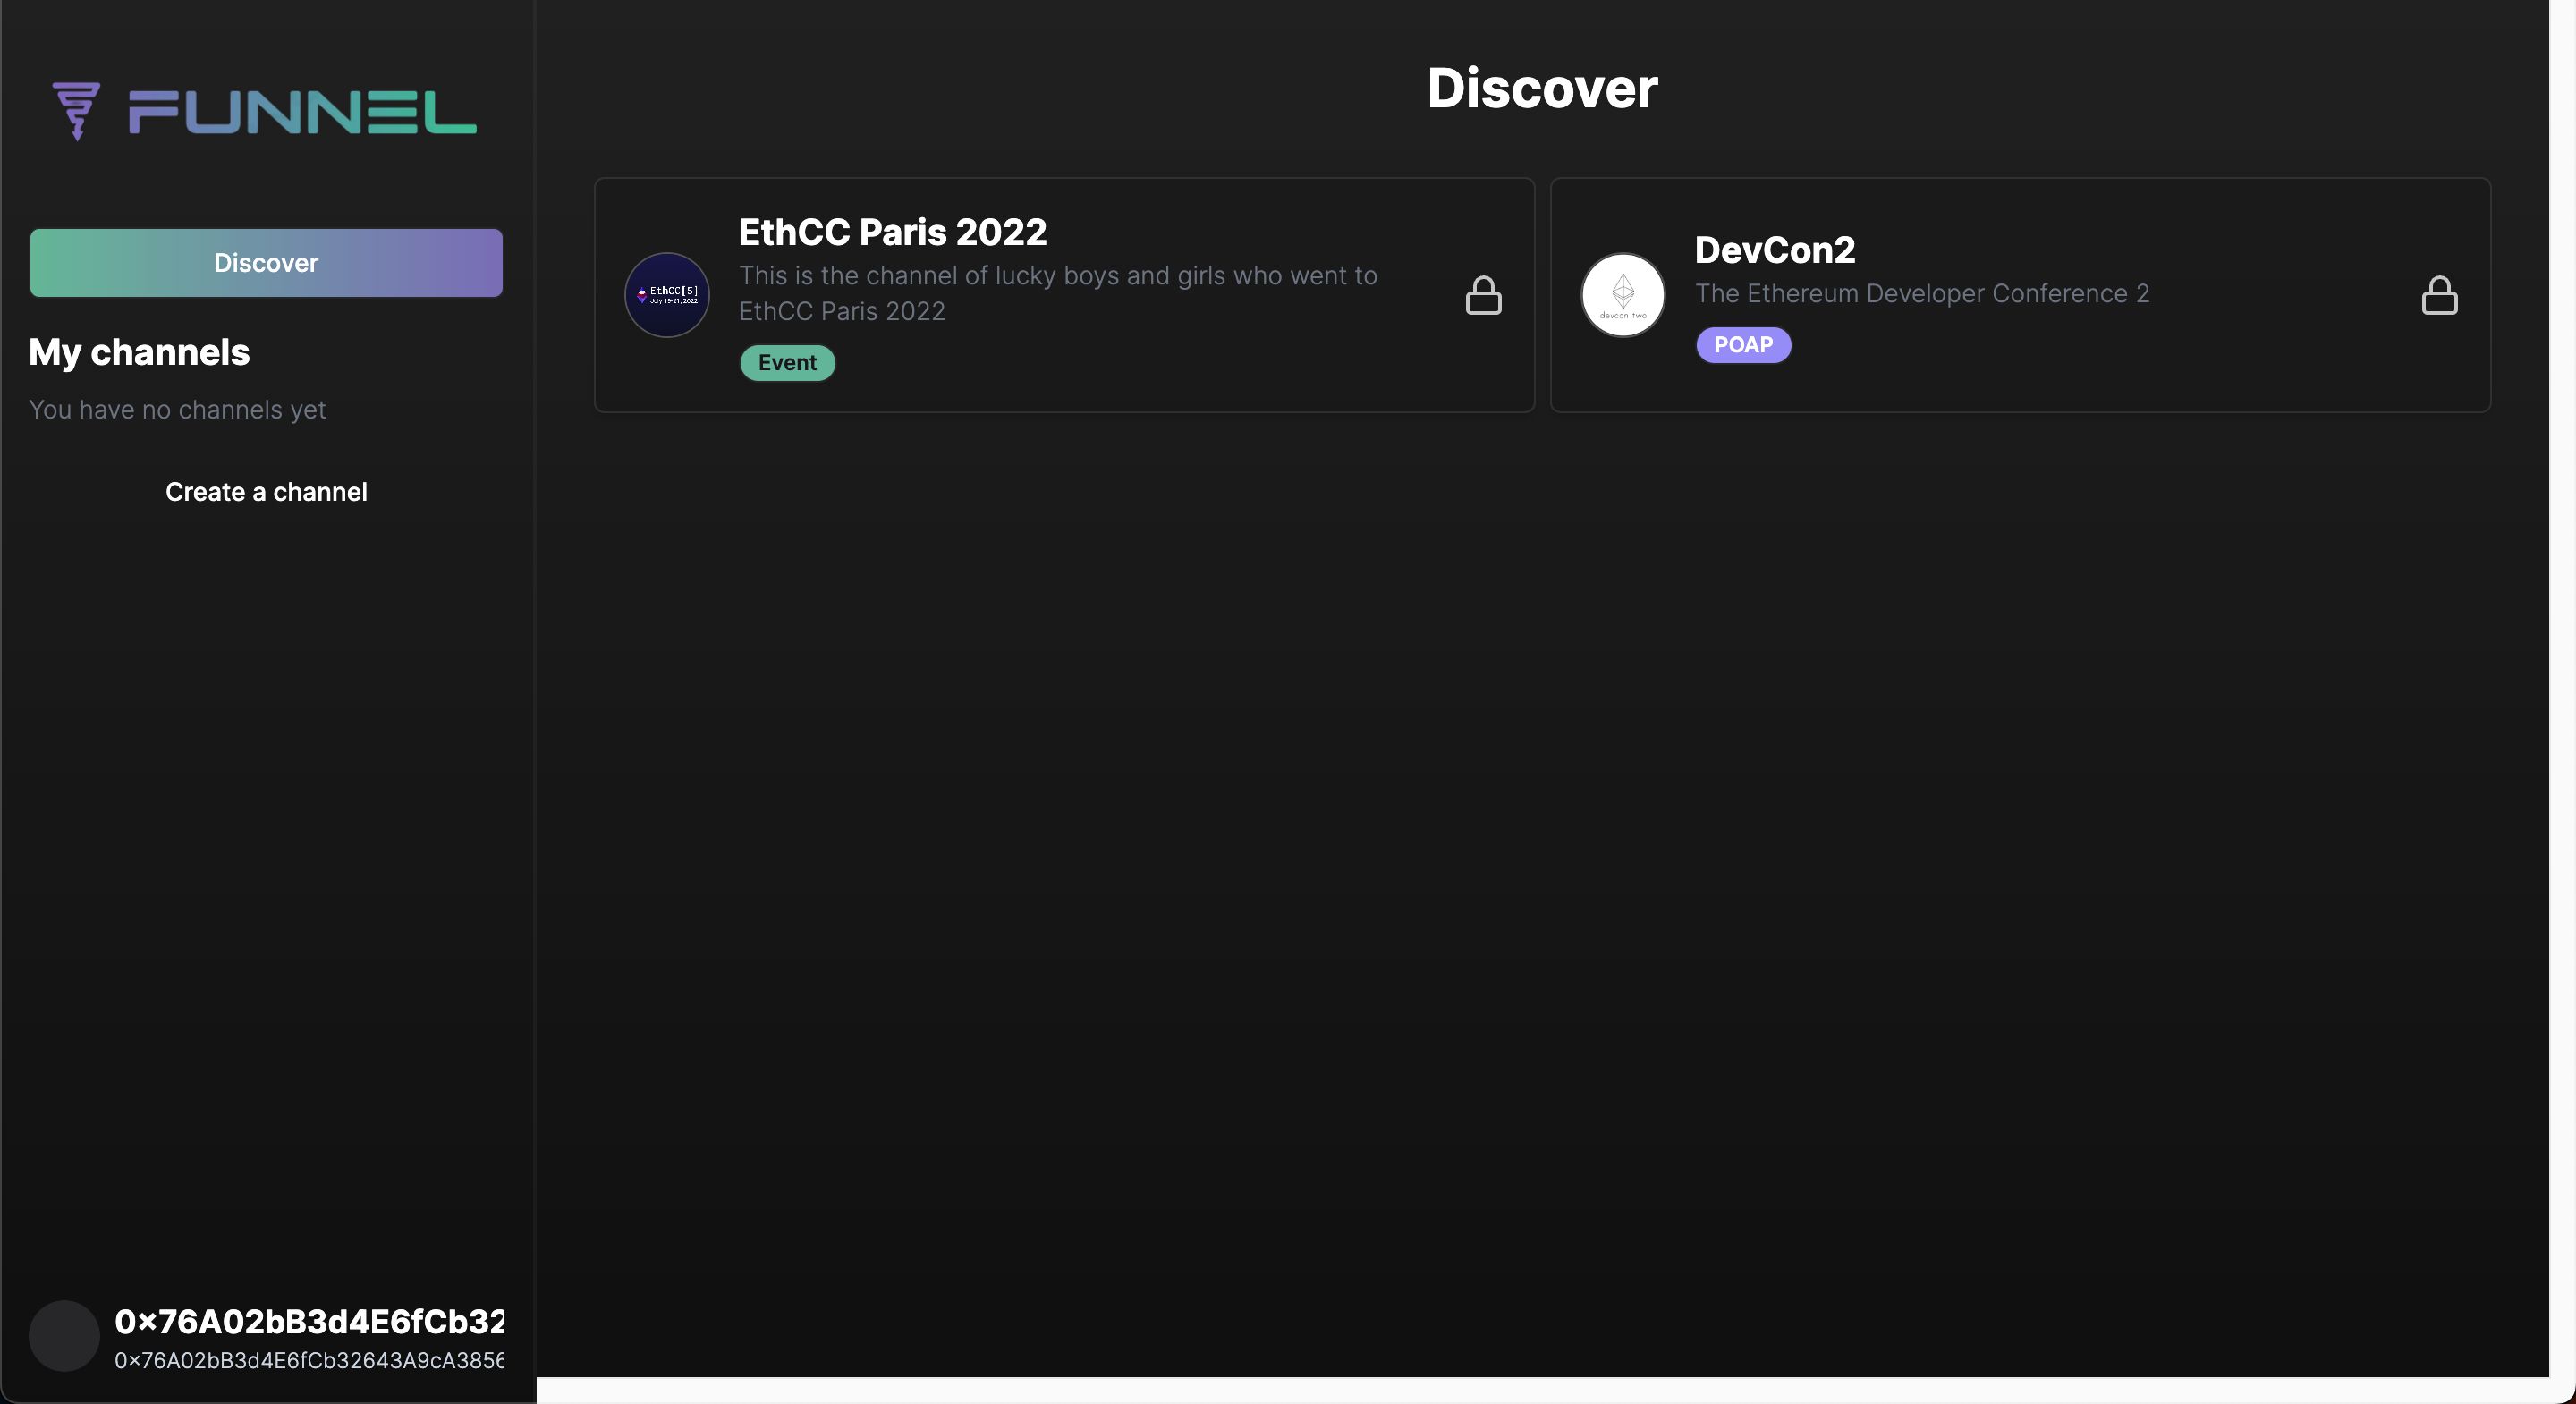This screenshot has height=1404, width=2576.
Task: Click the small full wallet address text
Action: click(x=309, y=1361)
